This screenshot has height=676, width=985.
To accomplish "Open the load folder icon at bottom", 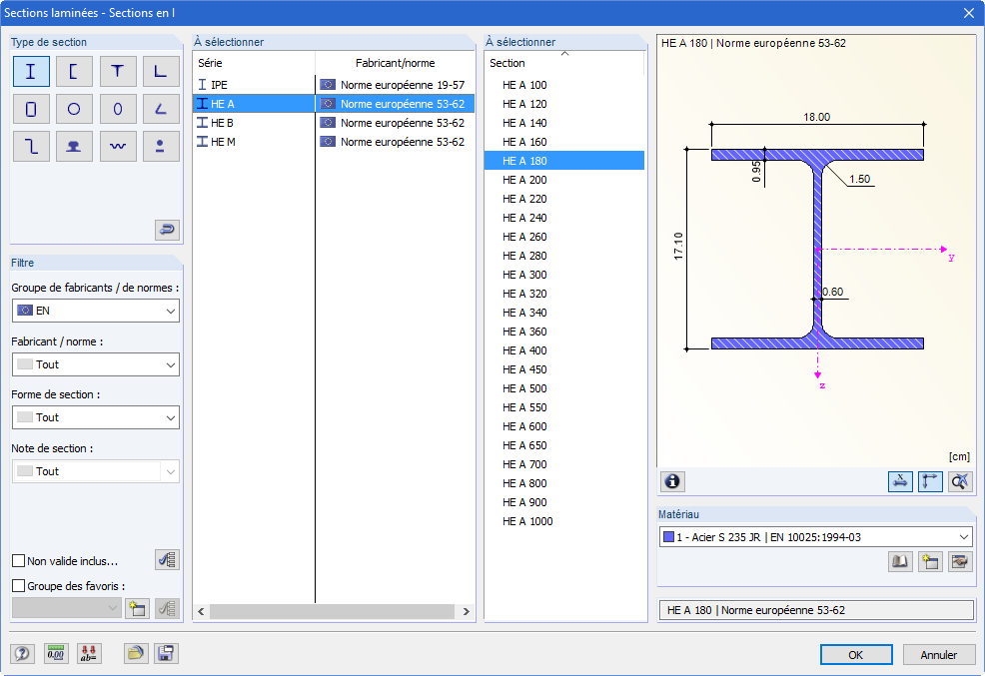I will [x=136, y=654].
